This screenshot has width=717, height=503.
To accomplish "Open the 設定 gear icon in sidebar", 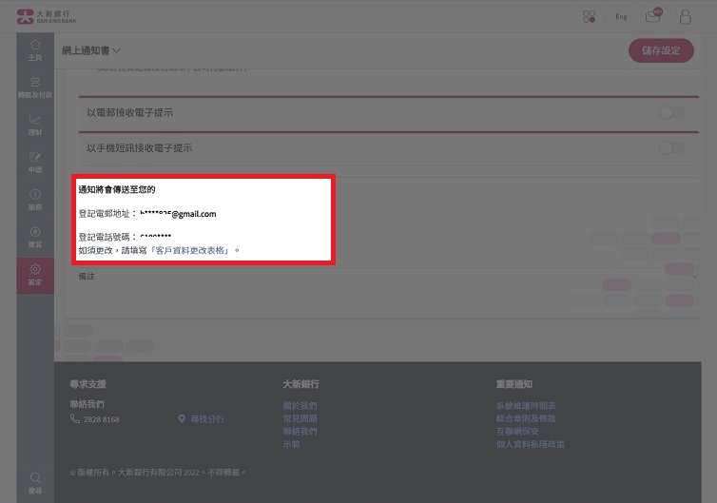I will 35,275.
